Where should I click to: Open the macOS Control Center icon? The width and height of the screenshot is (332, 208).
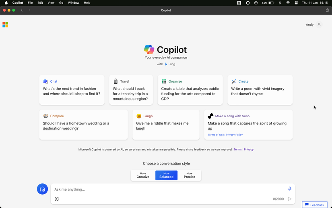click(296, 3)
